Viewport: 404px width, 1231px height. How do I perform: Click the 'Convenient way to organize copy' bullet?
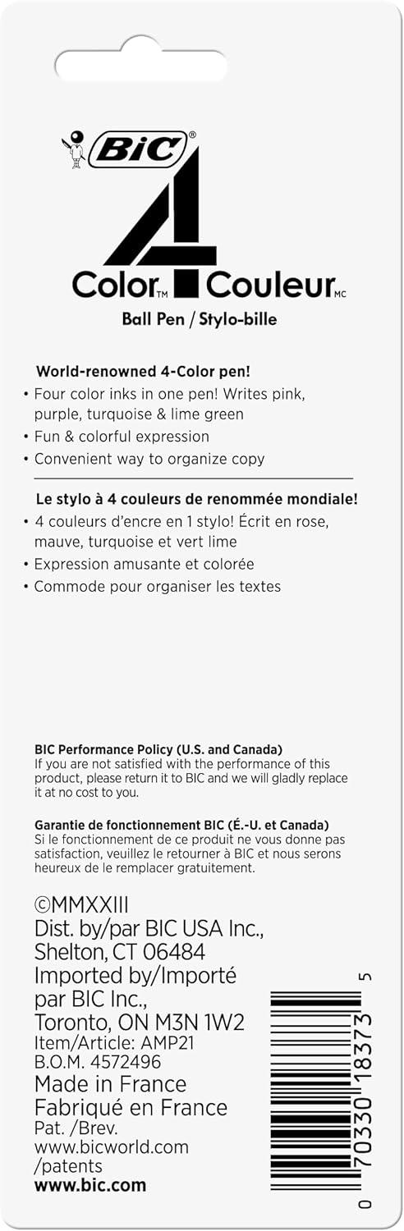pos(144,459)
